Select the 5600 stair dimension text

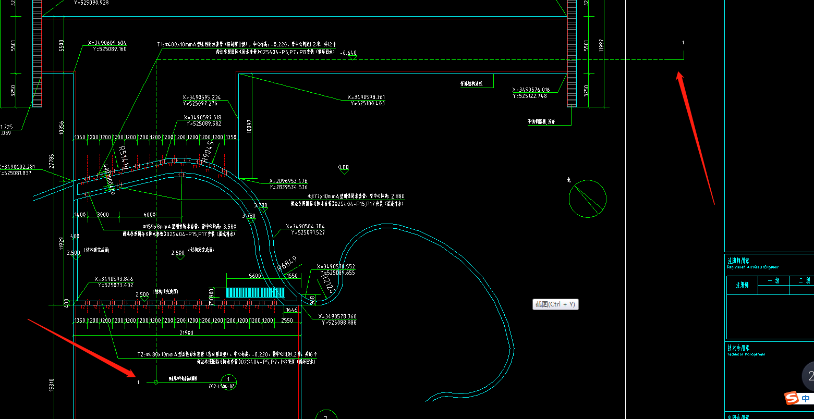point(255,276)
